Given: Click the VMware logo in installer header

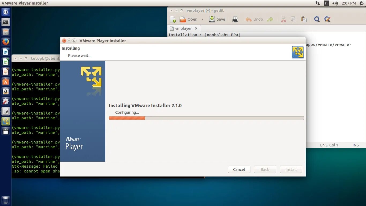Looking at the screenshot, I should coord(298,52).
